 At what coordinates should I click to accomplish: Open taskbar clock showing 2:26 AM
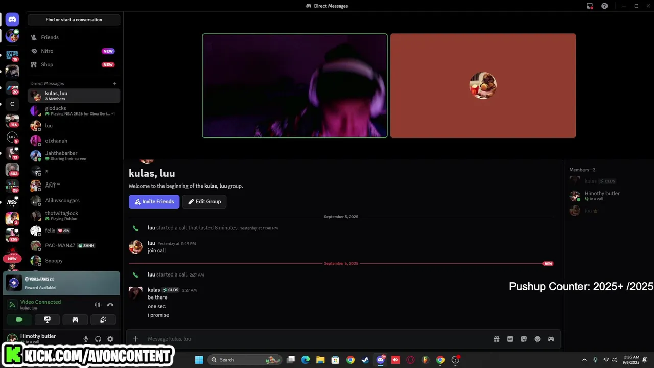pyautogui.click(x=632, y=360)
